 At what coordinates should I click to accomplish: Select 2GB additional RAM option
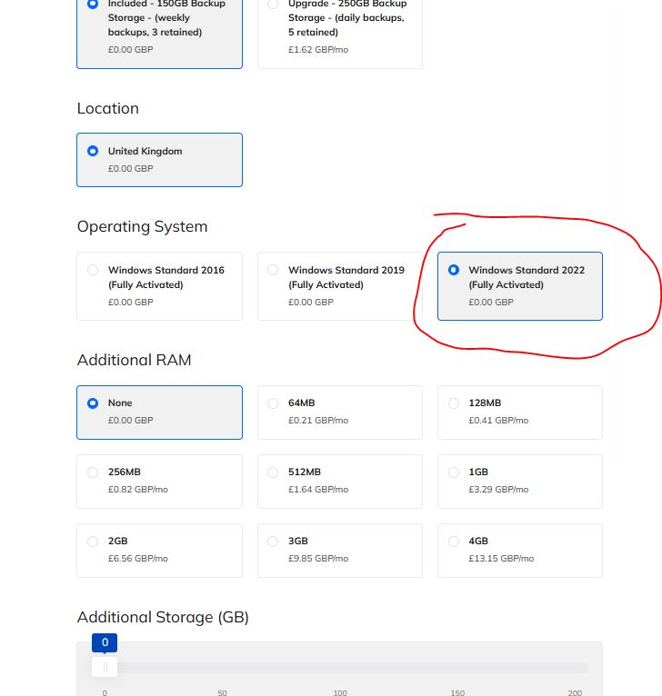pyautogui.click(x=159, y=550)
